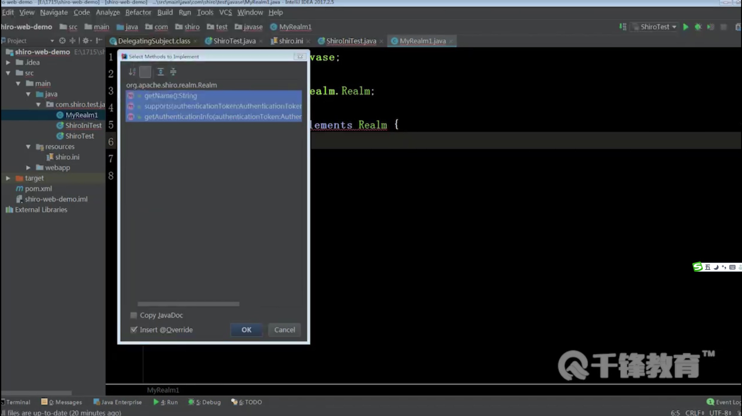
Task: Open the Java Enterprise tool window
Action: click(117, 402)
